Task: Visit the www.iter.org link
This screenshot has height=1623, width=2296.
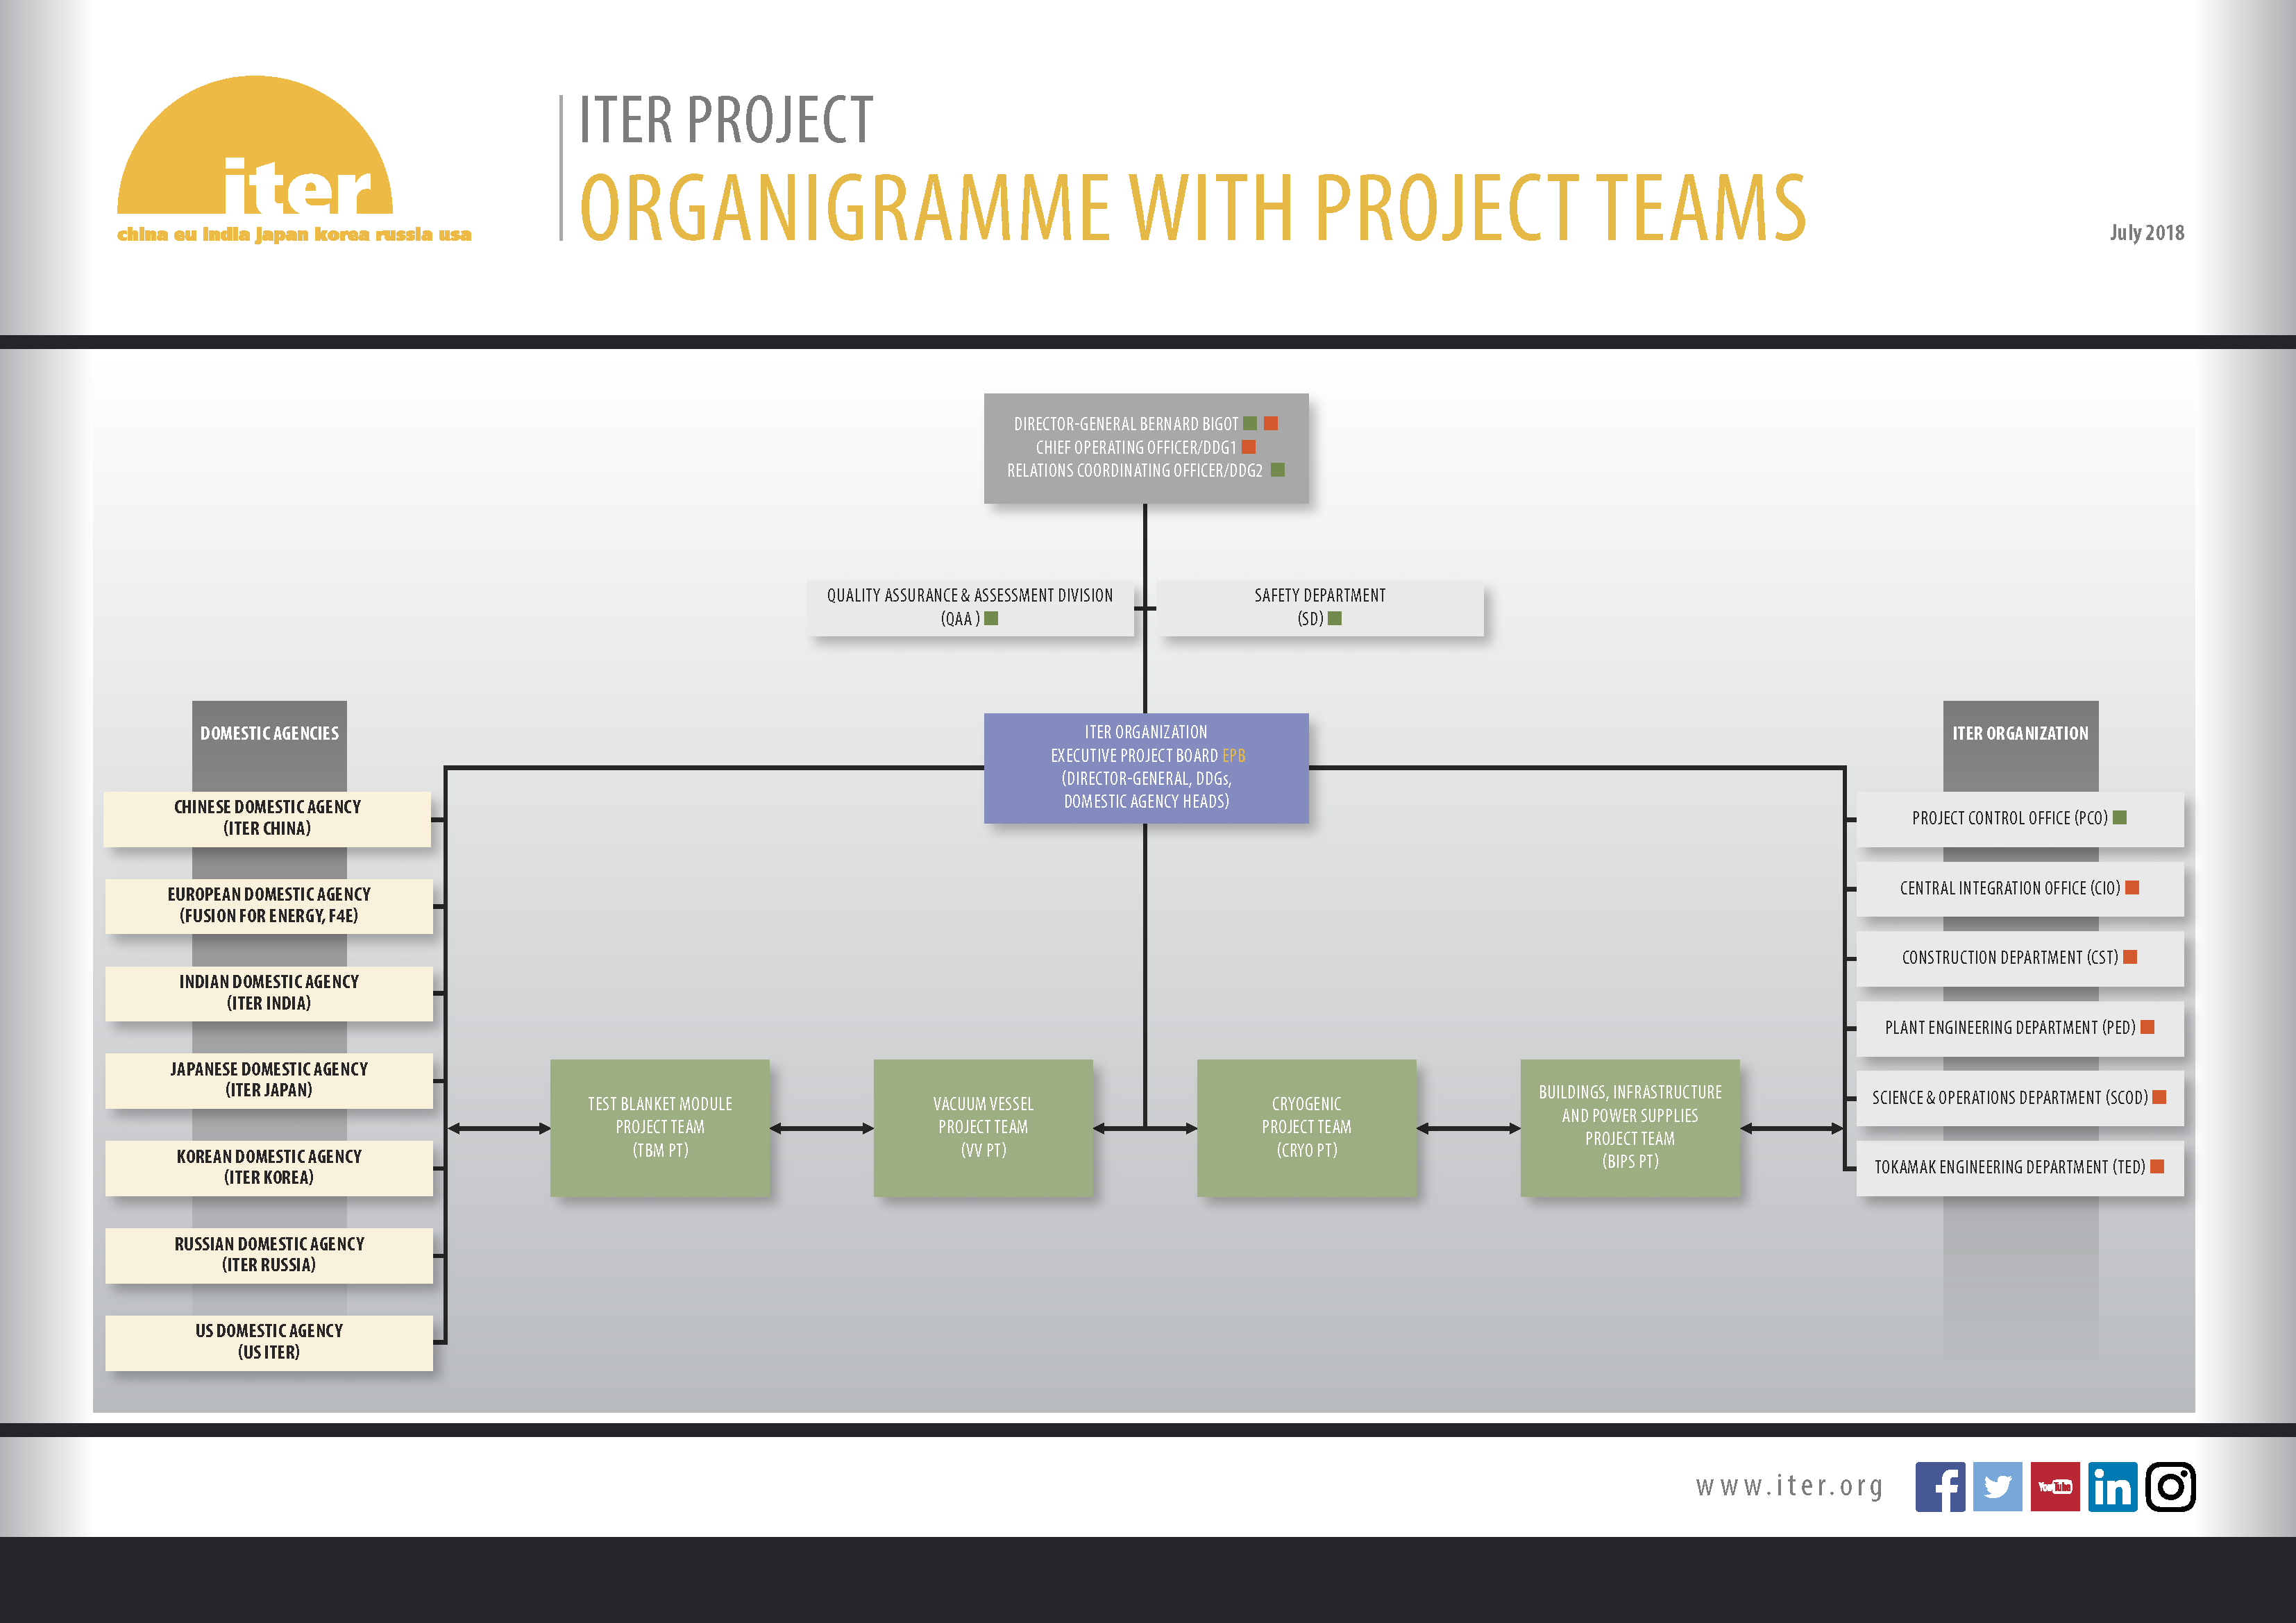Action: click(x=1789, y=1486)
